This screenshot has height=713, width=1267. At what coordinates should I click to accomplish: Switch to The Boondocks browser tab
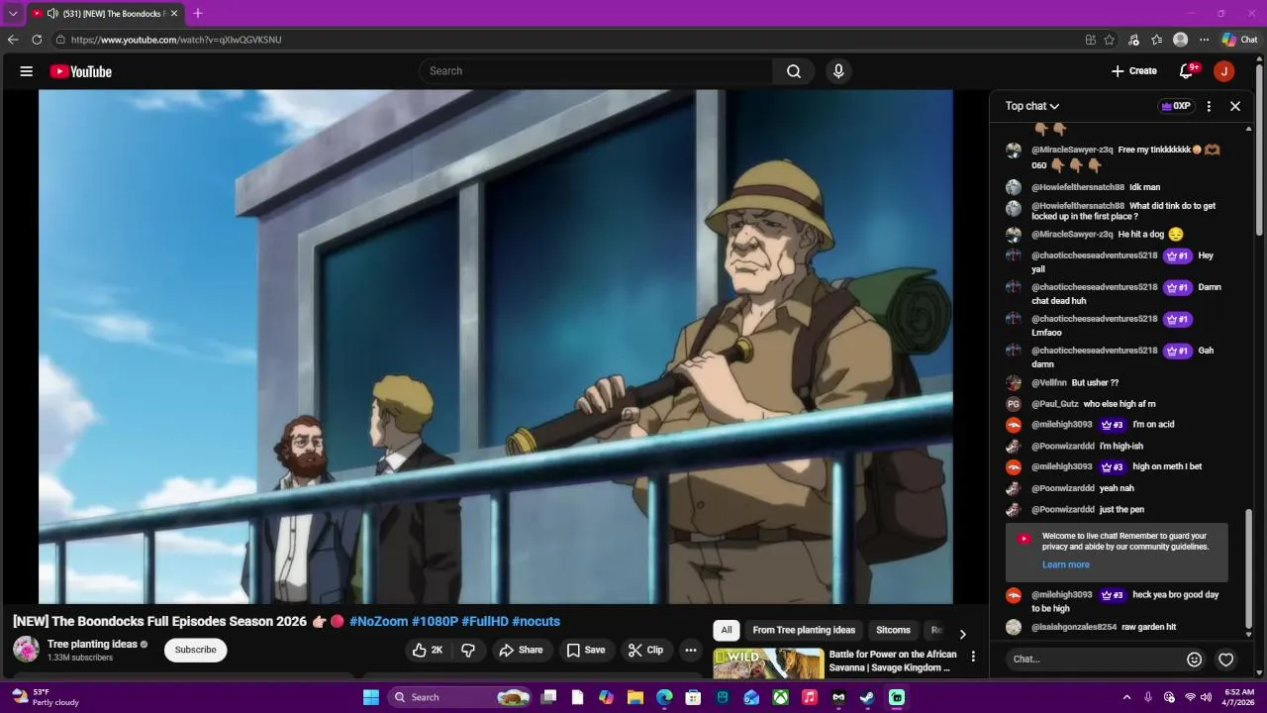point(106,14)
